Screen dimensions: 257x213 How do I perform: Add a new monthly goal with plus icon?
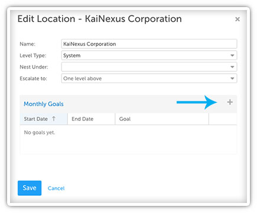230,102
